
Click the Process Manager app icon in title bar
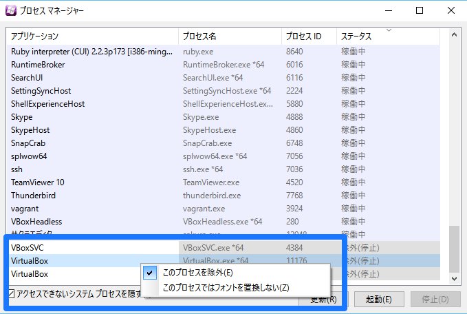pyautogui.click(x=11, y=10)
